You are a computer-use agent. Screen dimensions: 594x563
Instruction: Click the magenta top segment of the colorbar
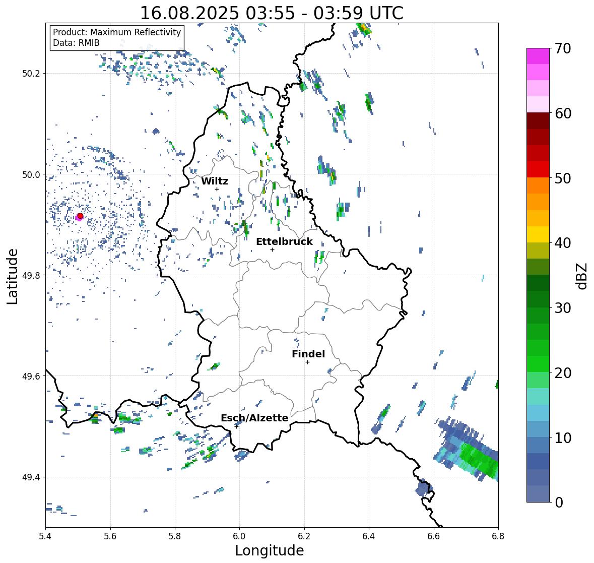(x=538, y=56)
